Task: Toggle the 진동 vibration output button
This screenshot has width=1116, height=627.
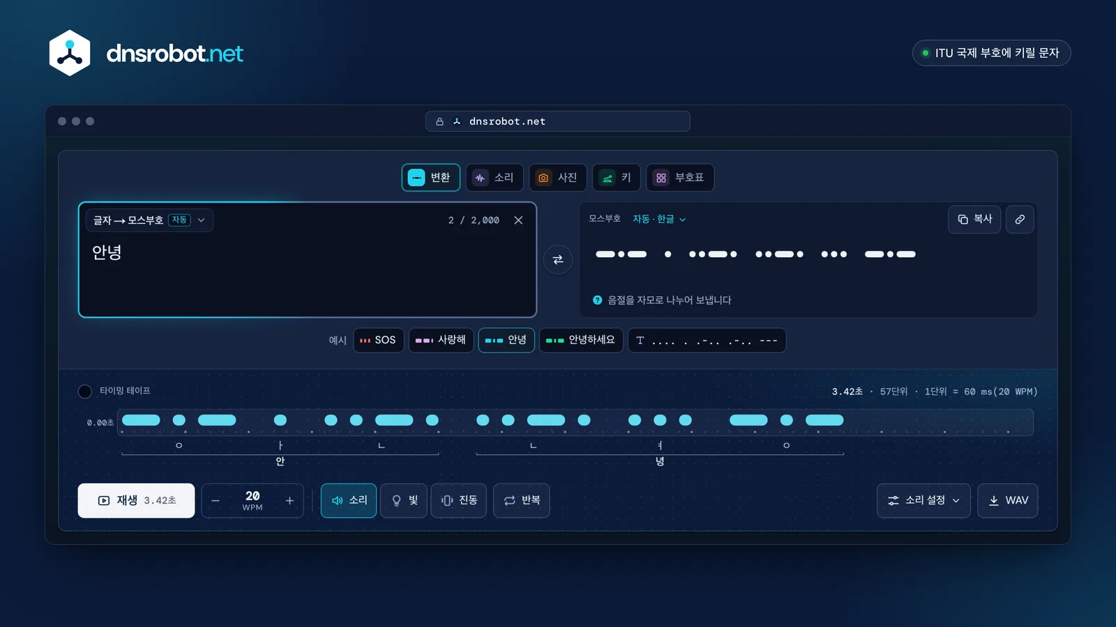Action: (458, 501)
